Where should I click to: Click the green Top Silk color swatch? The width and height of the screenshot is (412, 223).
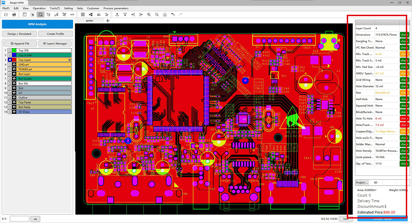click(15, 50)
